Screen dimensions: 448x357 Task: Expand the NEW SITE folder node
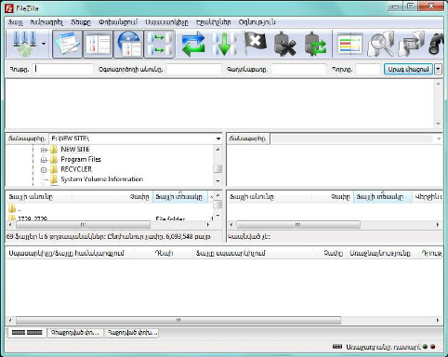coord(44,150)
